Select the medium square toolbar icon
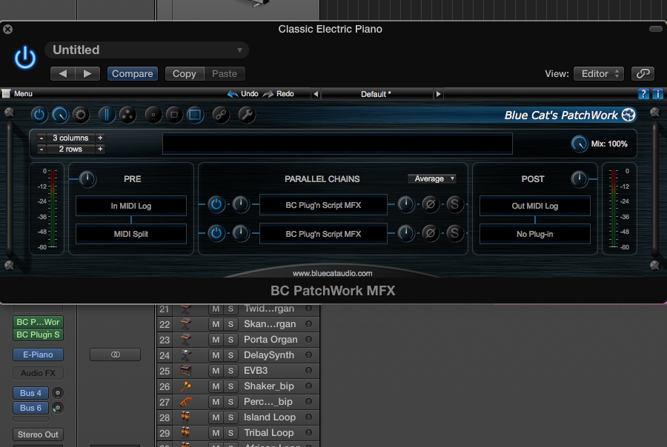 [174, 115]
